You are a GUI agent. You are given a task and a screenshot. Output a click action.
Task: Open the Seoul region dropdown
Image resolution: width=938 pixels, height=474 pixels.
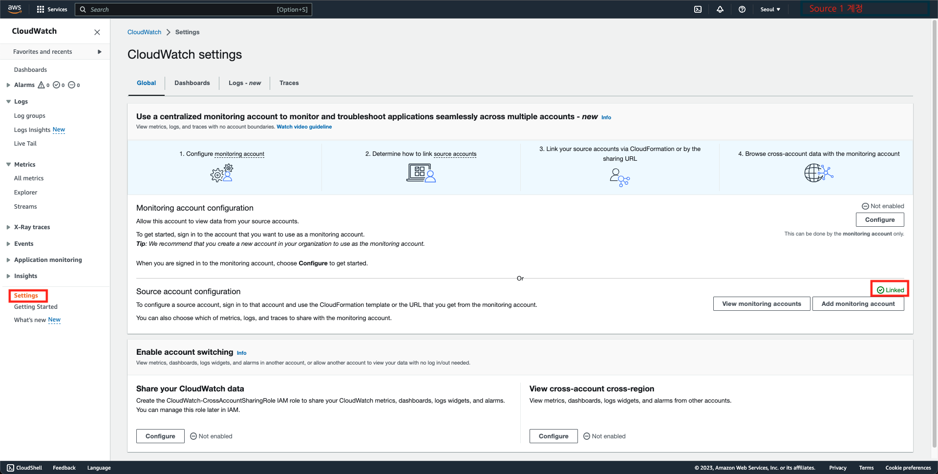[x=770, y=9]
